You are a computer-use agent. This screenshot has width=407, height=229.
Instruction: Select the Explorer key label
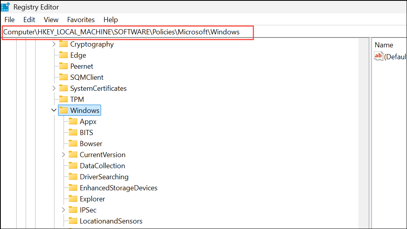[92, 199]
